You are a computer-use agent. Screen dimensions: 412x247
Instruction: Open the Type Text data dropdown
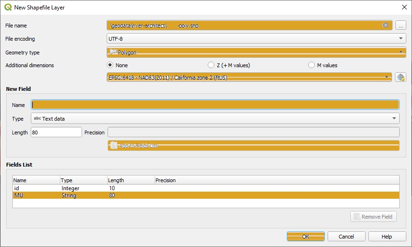[215, 118]
